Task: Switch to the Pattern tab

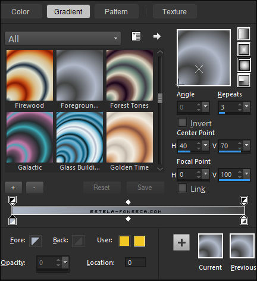Action: coord(116,11)
